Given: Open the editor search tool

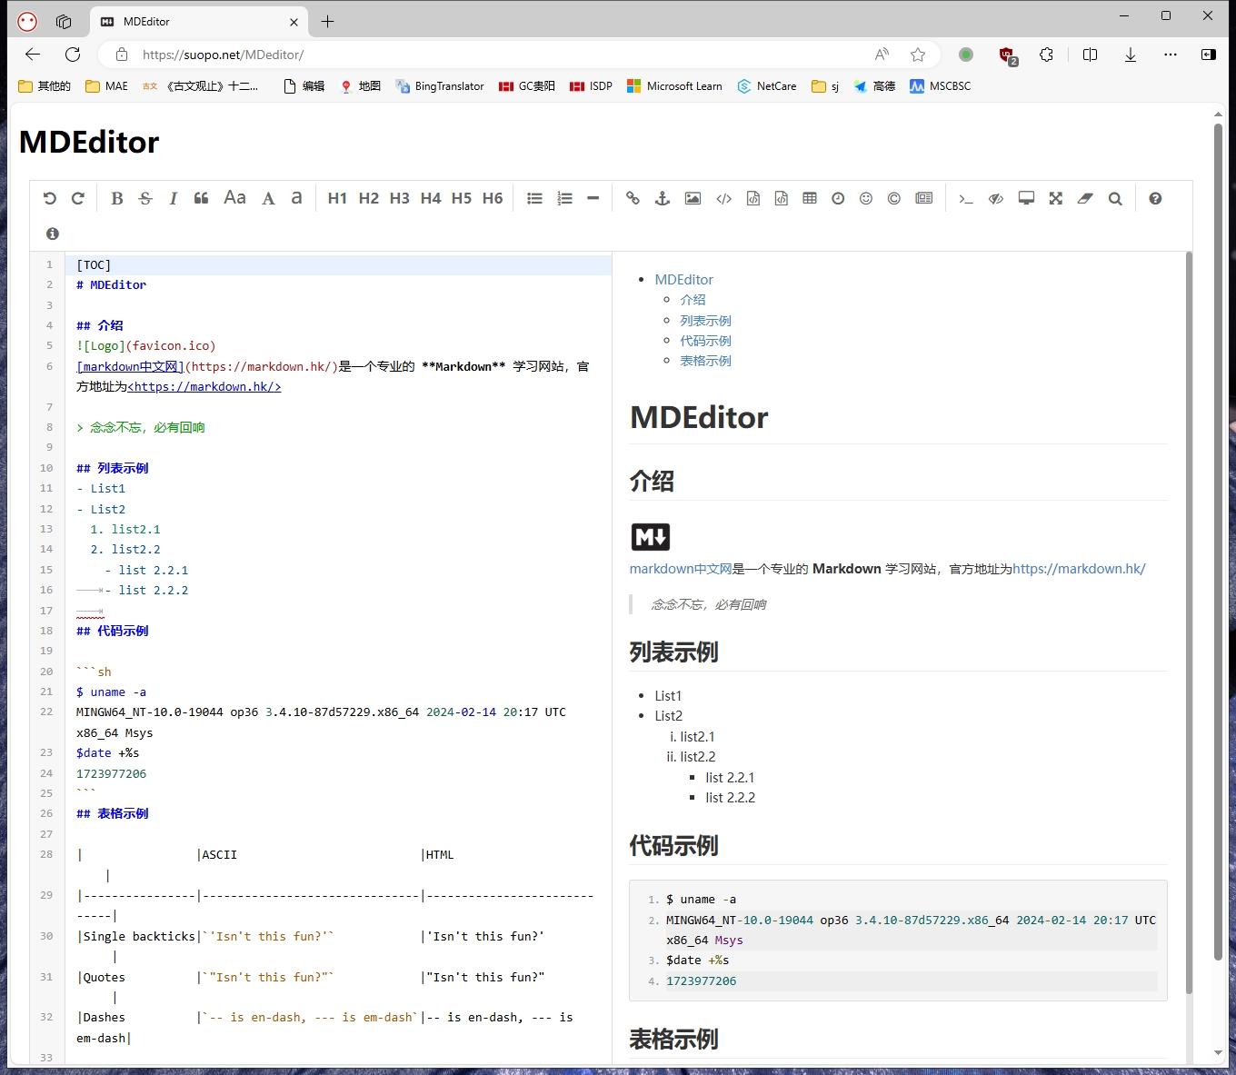Looking at the screenshot, I should [x=1115, y=198].
